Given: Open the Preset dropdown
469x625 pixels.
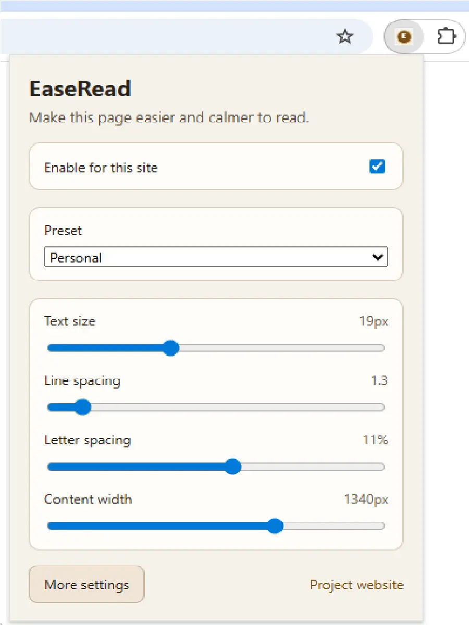Looking at the screenshot, I should pos(216,257).
